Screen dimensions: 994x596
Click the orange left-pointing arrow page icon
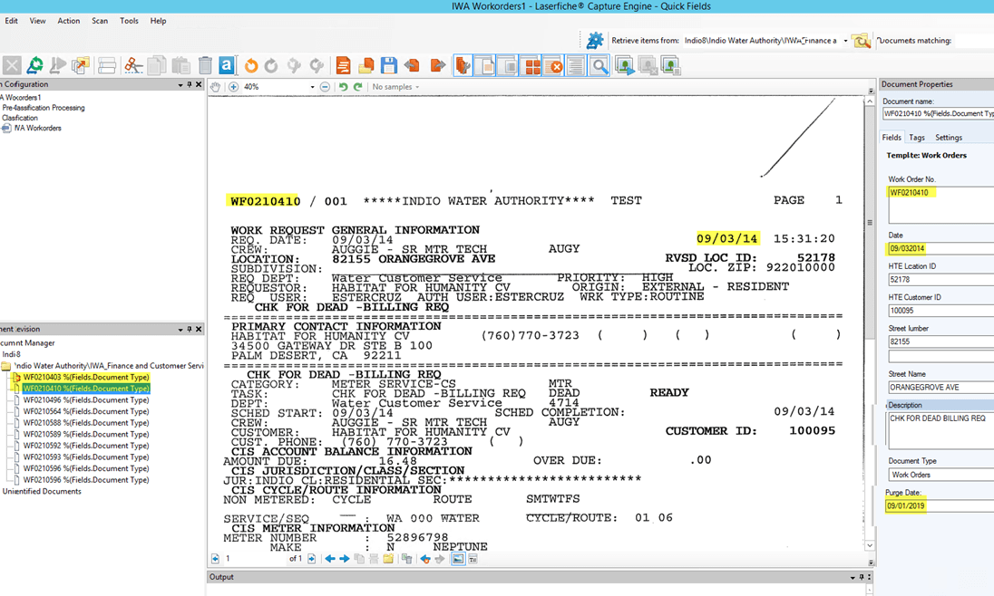412,65
